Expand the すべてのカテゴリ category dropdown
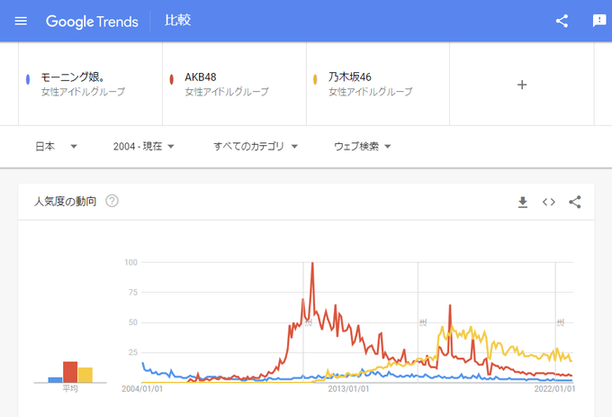612x417 pixels. [x=255, y=146]
